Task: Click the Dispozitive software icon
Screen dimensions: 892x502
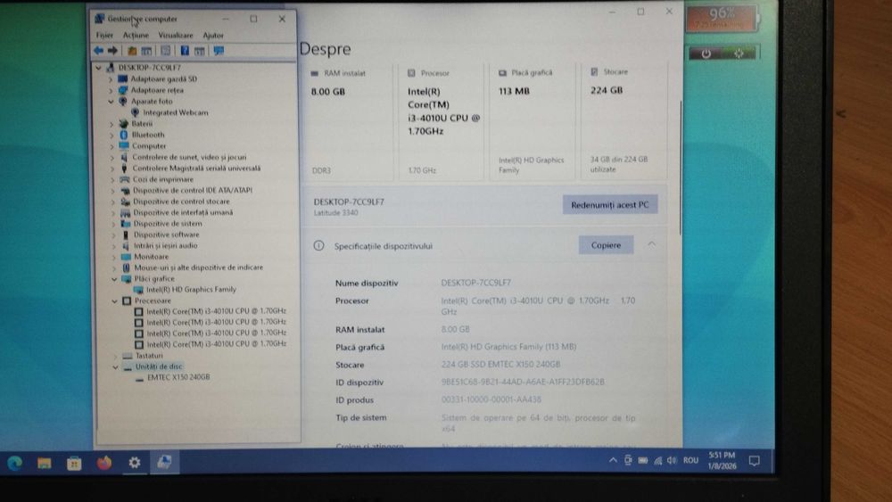Action: click(126, 235)
